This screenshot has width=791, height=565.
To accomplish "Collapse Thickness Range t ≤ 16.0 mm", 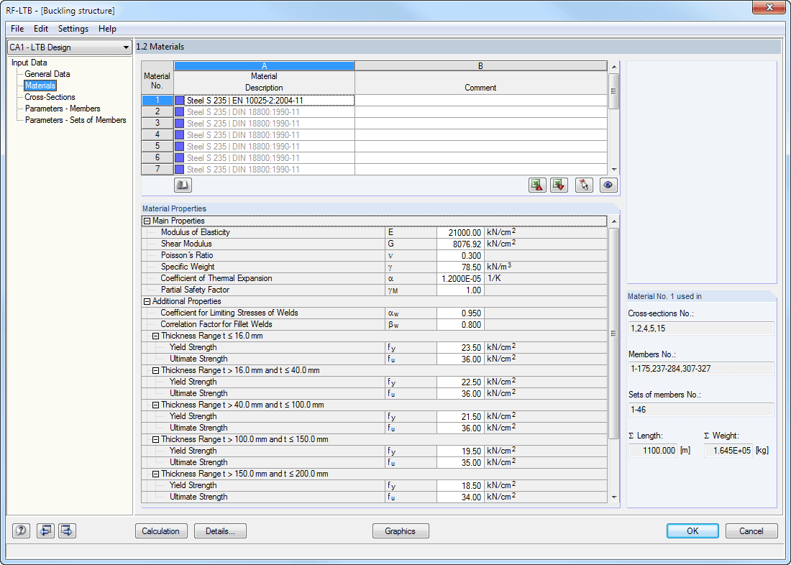I will click(x=156, y=336).
